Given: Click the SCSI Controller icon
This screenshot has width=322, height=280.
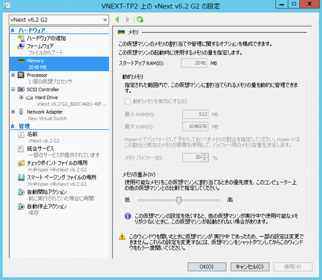Looking at the screenshot, I should click(x=21, y=89).
